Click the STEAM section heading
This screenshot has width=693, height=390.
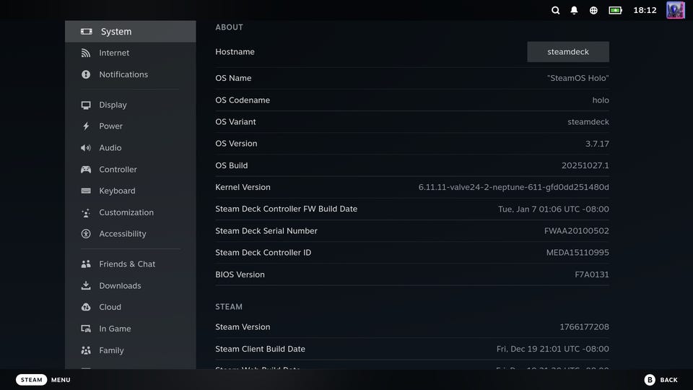229,306
